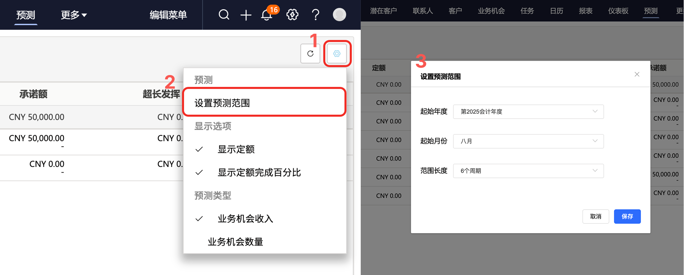The height and width of the screenshot is (275, 684).
Task: Switch to the 业务机会 tab
Action: (491, 11)
